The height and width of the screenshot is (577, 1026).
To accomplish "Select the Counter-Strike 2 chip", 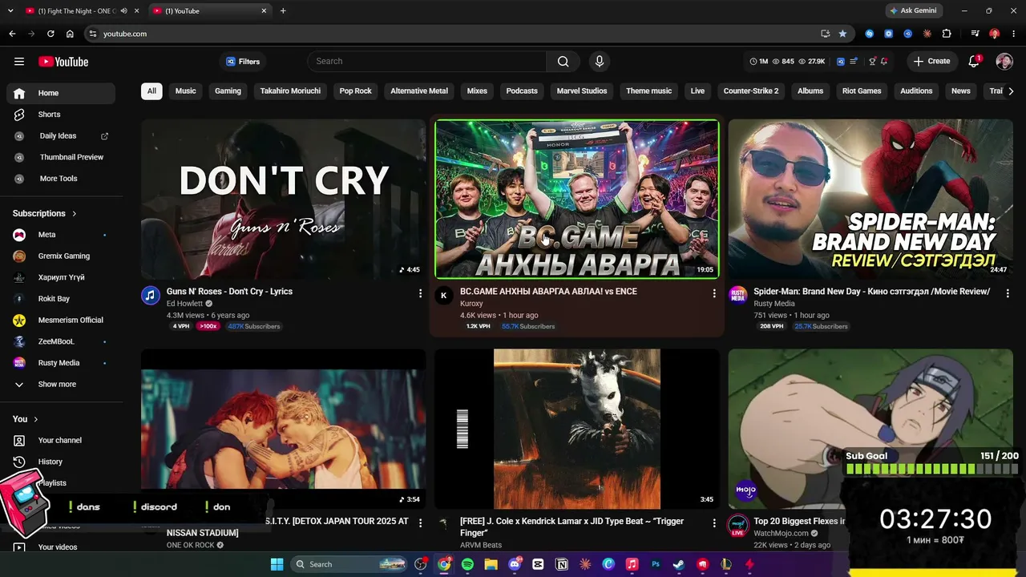I will [751, 91].
